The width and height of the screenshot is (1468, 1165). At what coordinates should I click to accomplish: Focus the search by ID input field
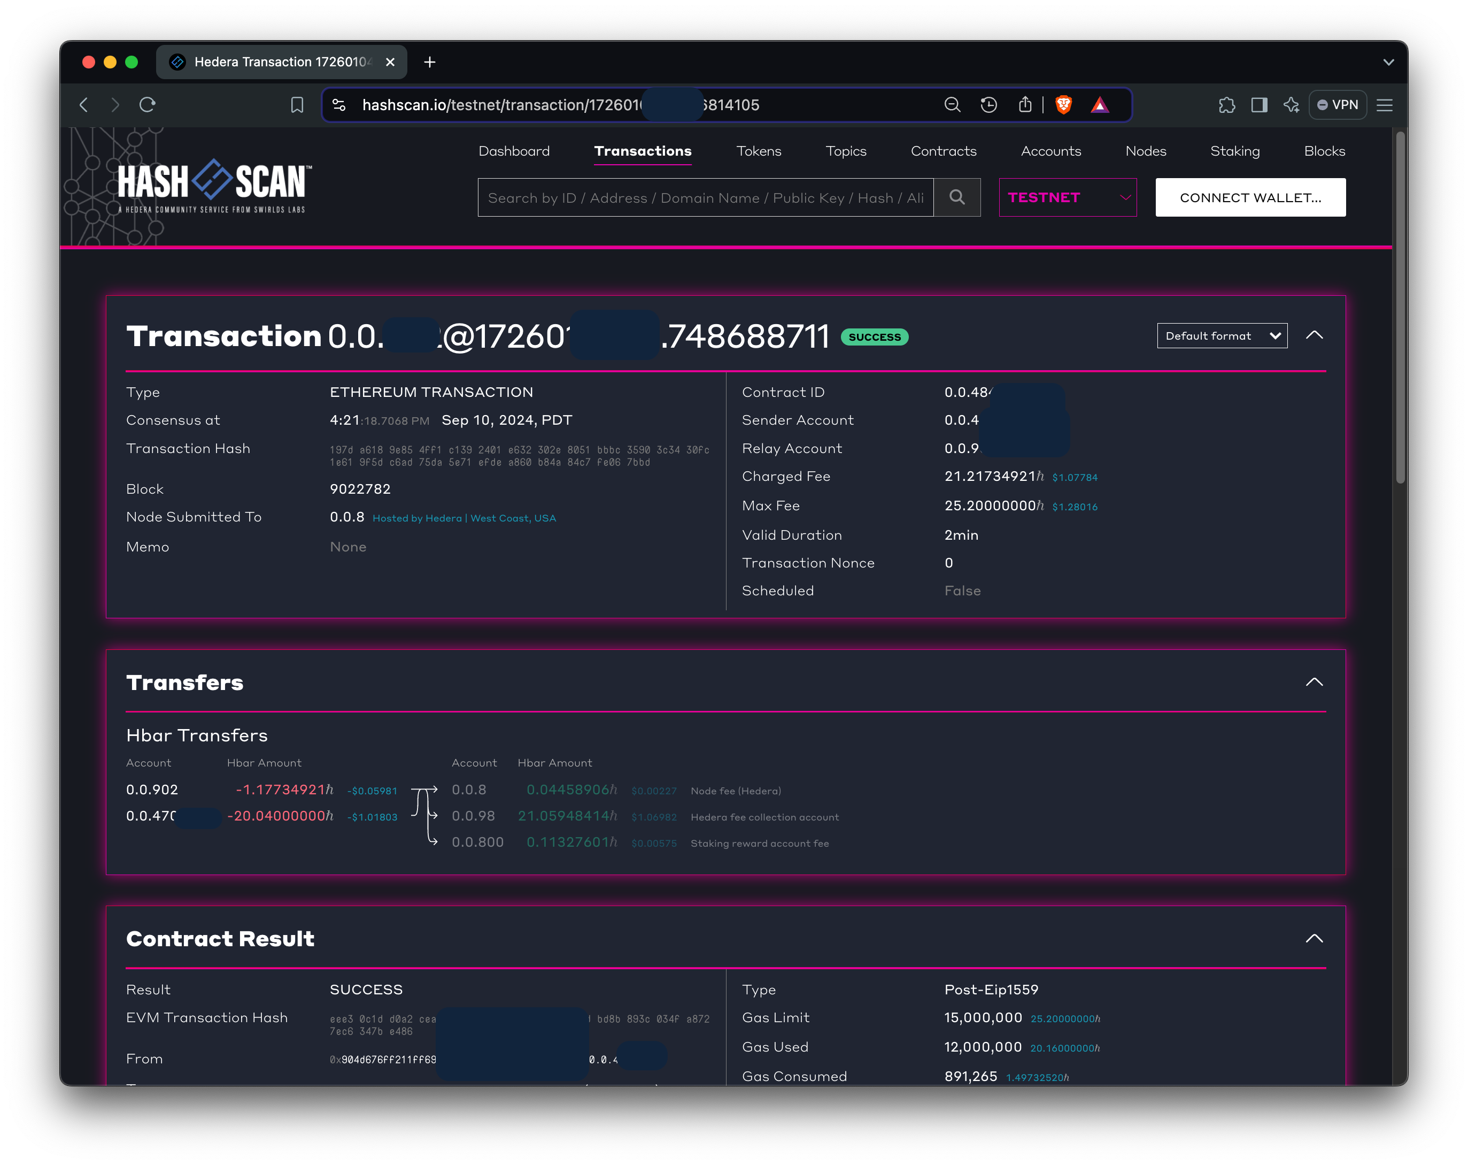(x=705, y=197)
